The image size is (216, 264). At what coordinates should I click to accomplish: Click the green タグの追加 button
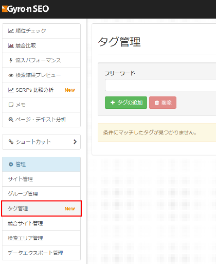(x=126, y=103)
